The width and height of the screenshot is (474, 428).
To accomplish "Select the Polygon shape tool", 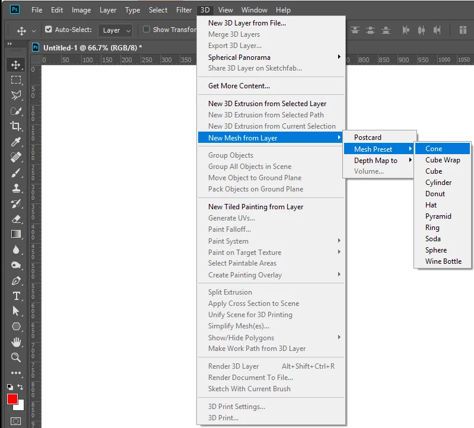I will coord(15,327).
